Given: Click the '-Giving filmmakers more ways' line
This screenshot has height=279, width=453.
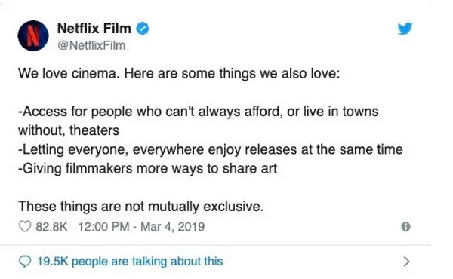Looking at the screenshot, I should (x=148, y=168).
